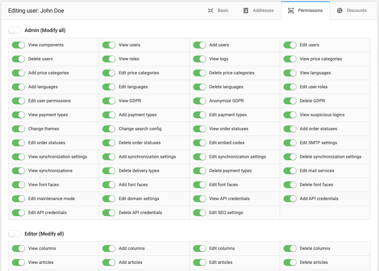Click the Permissions tab icon
The width and height of the screenshot is (379, 271).
[291, 11]
